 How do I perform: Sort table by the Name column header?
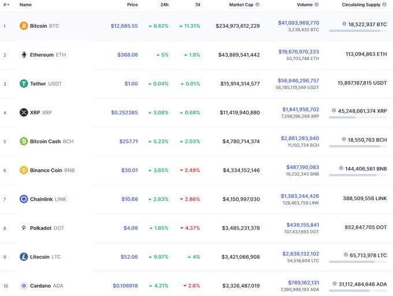click(25, 5)
